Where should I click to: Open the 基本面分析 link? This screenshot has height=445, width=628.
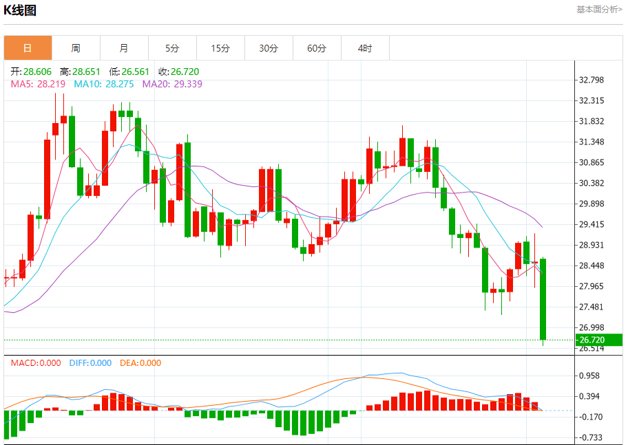click(599, 10)
